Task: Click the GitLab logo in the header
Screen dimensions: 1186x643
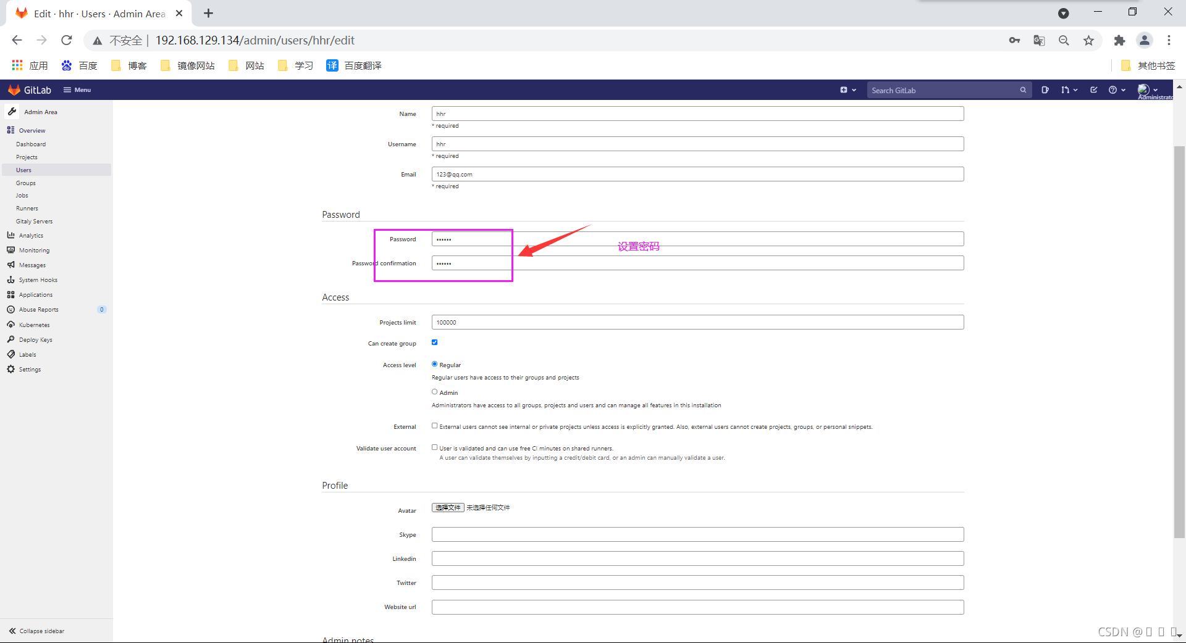Action: pyautogui.click(x=30, y=90)
